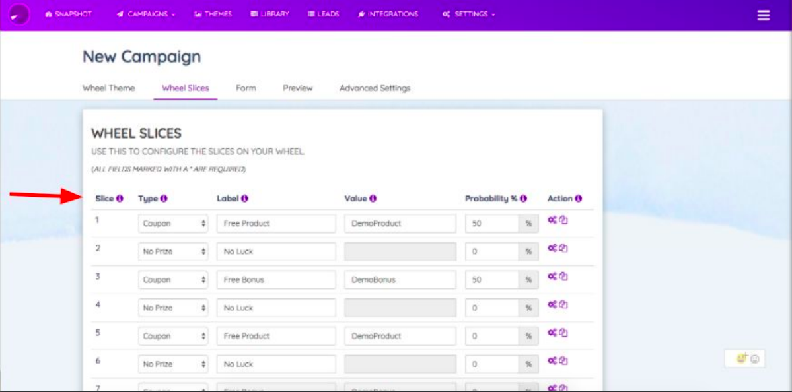Open the Coupon type dropdown for slice 3

173,280
